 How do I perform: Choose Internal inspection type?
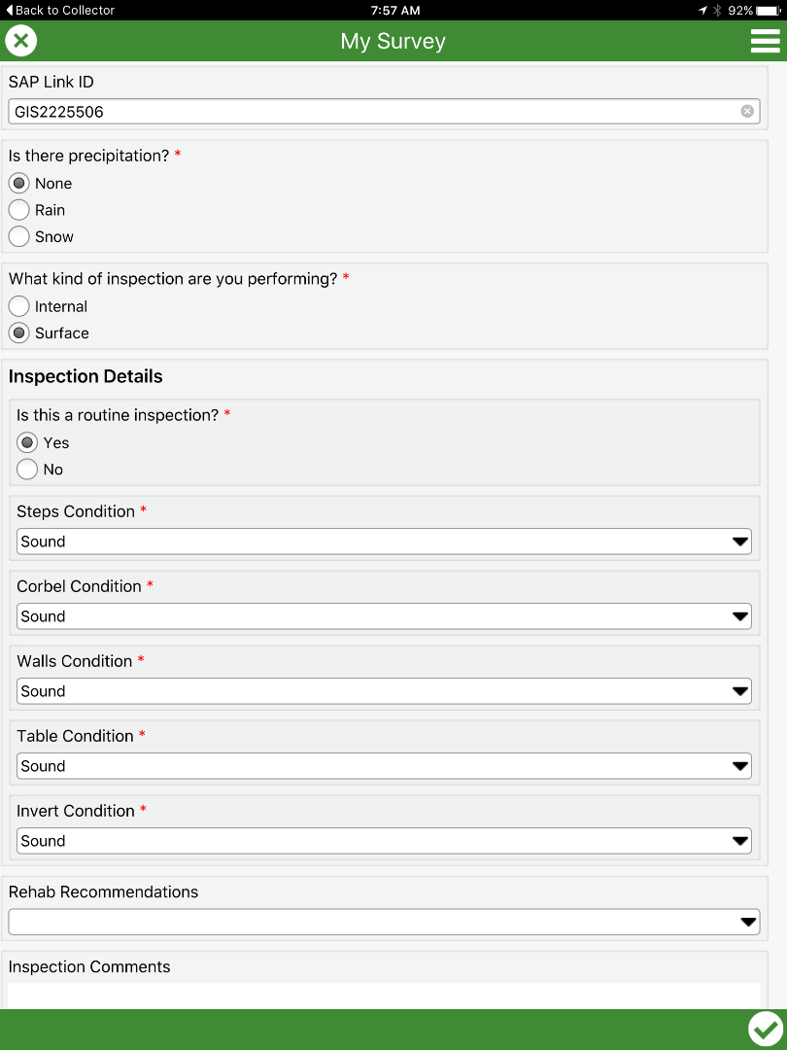pos(19,306)
